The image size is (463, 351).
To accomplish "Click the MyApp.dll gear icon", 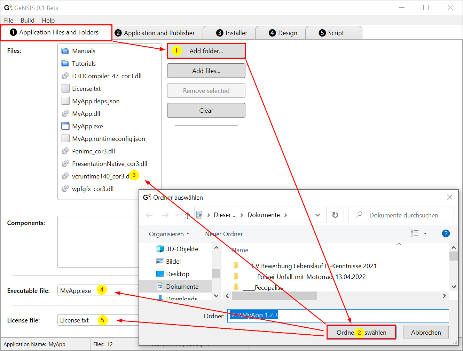I will coord(65,114).
